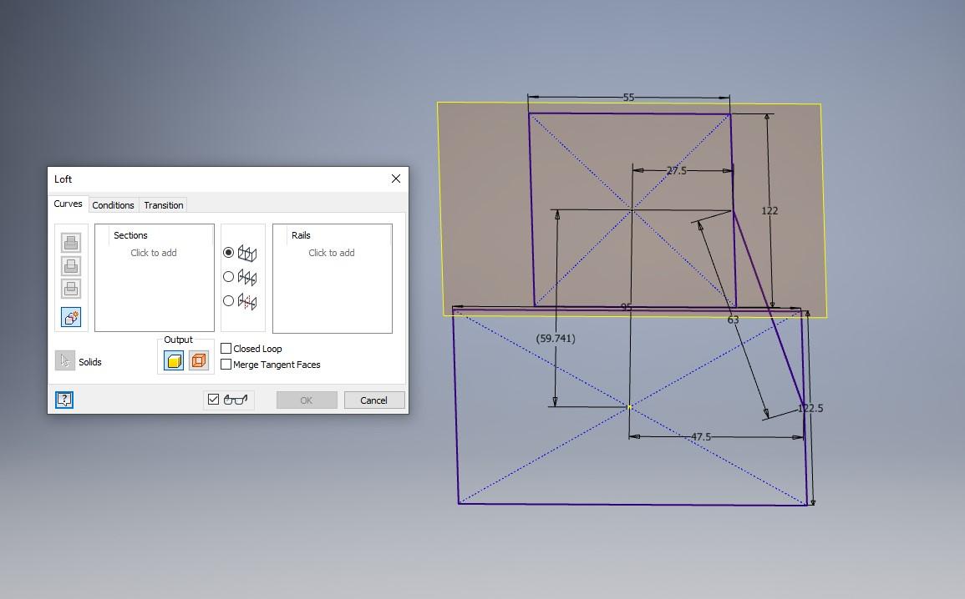Choose the Solid output icon under Output

175,360
